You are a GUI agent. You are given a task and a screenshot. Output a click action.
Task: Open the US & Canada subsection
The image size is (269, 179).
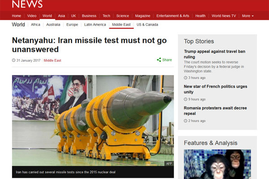147,25
